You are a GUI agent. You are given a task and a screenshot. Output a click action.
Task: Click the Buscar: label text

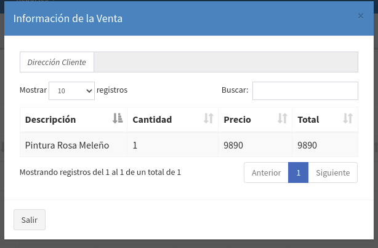coord(235,90)
